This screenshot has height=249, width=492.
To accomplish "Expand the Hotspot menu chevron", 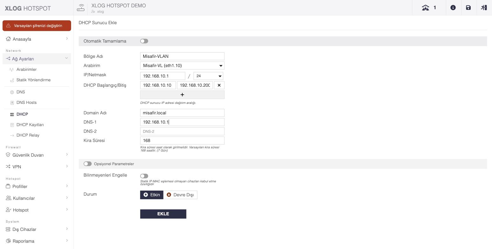I will (x=67, y=210).
